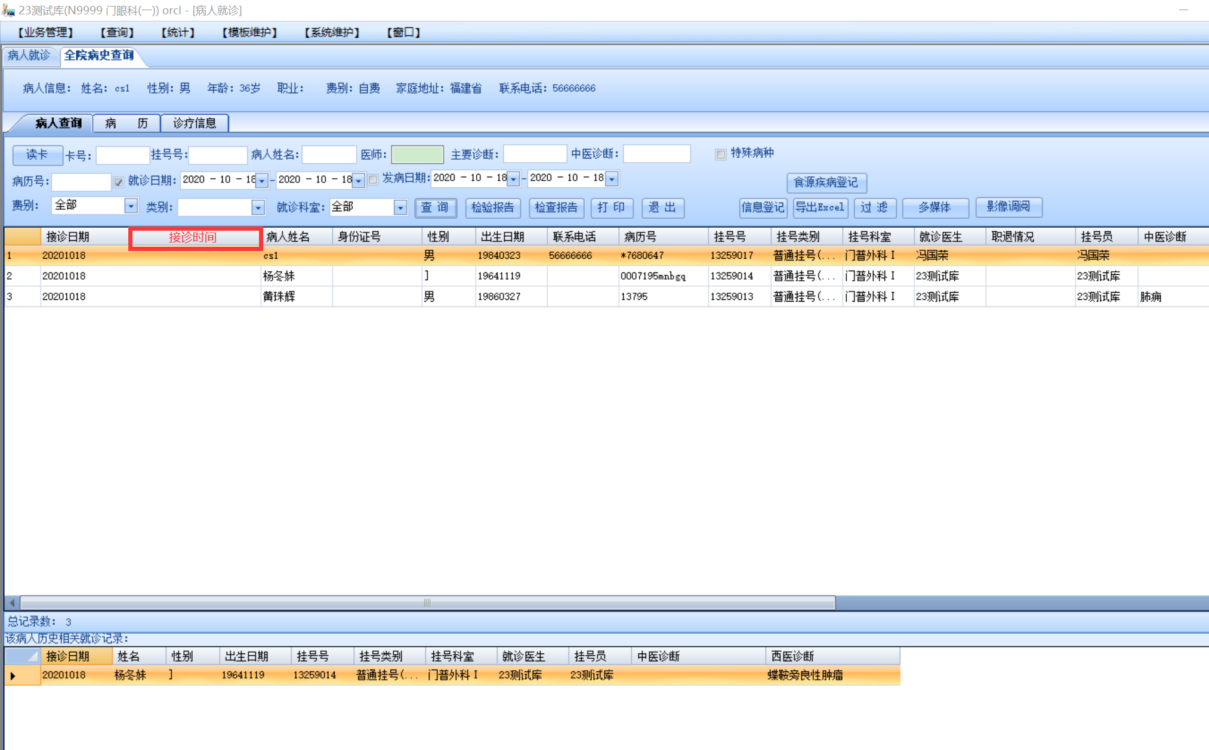Expand the 费别 dropdown
Viewport: 1209px width, 750px height.
(130, 206)
